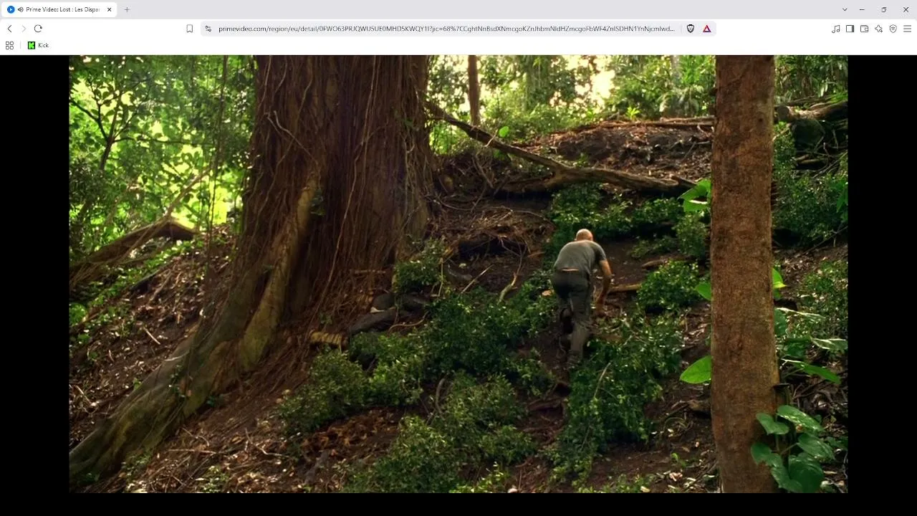Switch to the Prime Video: Lost tab
This screenshot has width=917, height=516.
coord(59,9)
